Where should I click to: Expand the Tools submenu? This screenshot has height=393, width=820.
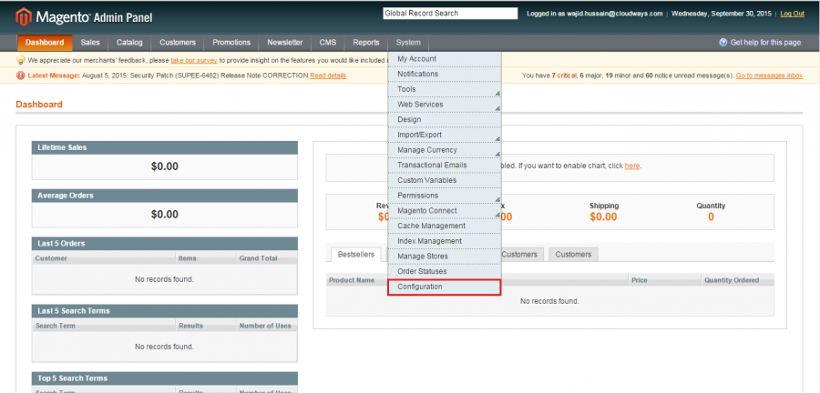click(445, 89)
